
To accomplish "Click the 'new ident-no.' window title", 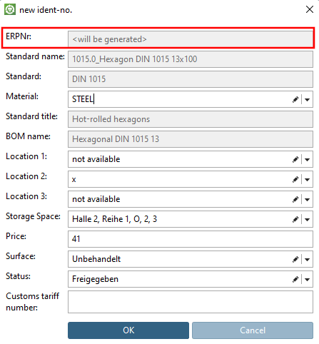I will 46,10.
